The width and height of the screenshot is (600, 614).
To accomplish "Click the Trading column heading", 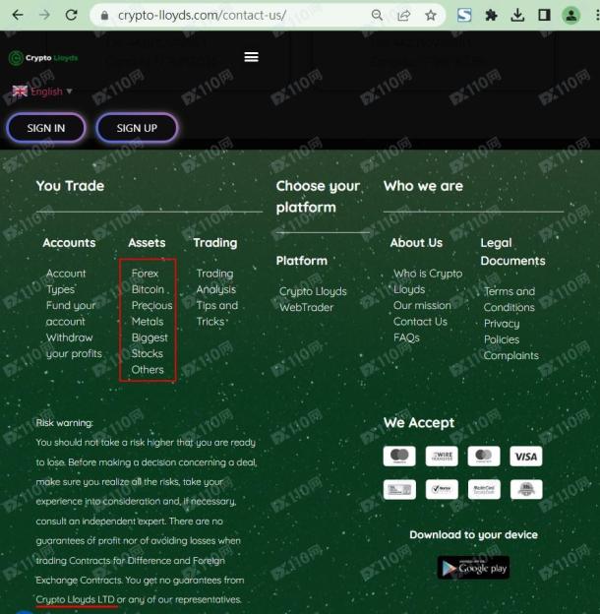I will point(215,243).
